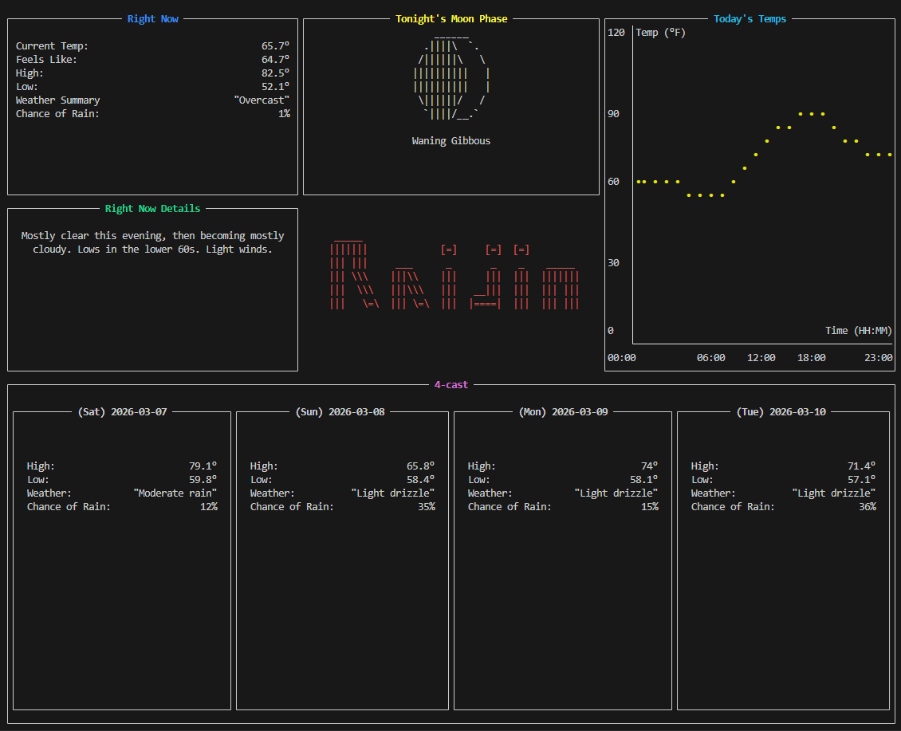Image resolution: width=901 pixels, height=731 pixels.
Task: Click the "4-cast" section title
Action: (451, 385)
